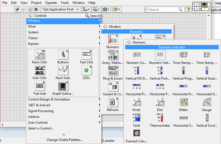Click inside the toolbar Search field
The image size is (221, 144).
(163, 10)
